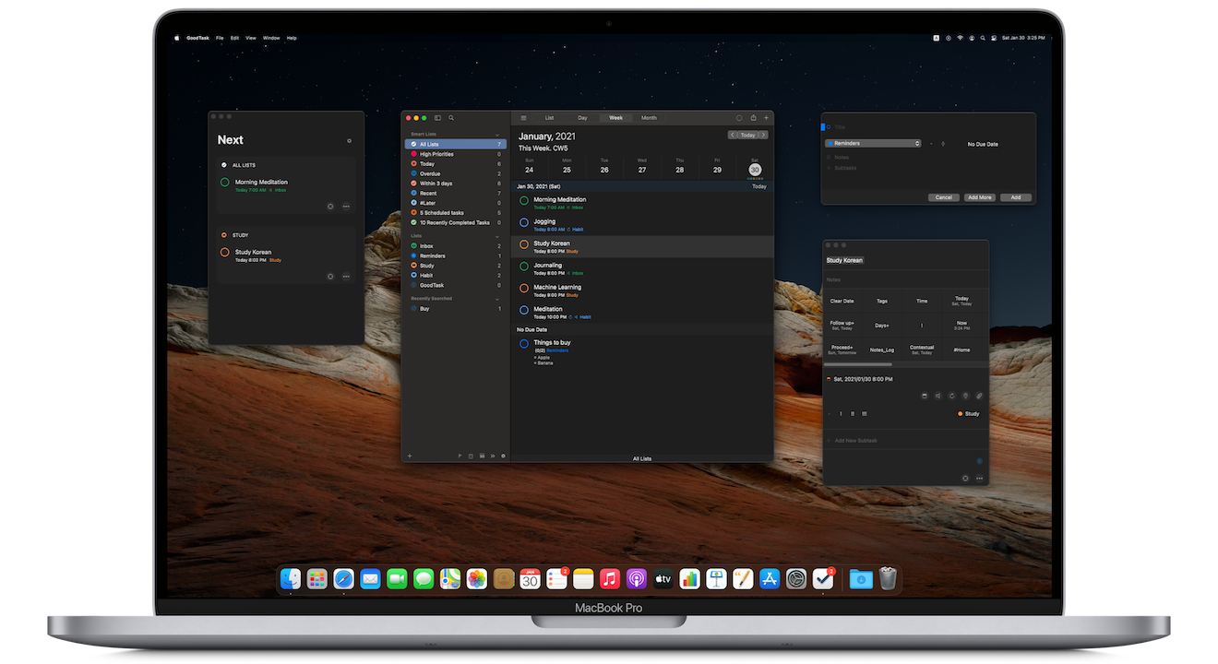Click the Add More button
The image size is (1218, 664).
click(x=979, y=197)
